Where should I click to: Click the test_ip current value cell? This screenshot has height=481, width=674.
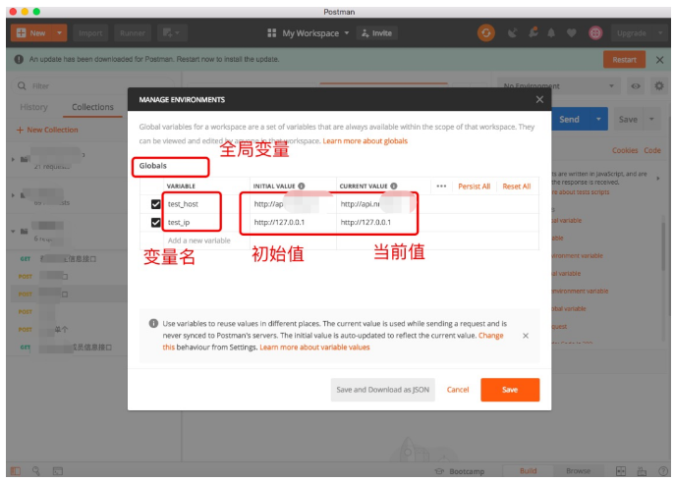tap(382, 223)
